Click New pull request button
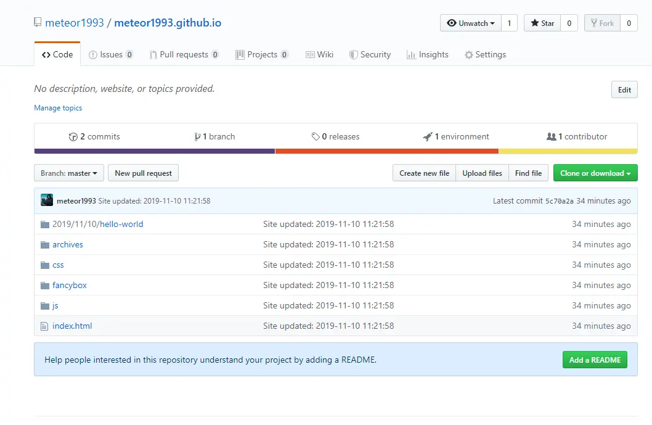The height and width of the screenshot is (425, 652). pyautogui.click(x=143, y=173)
